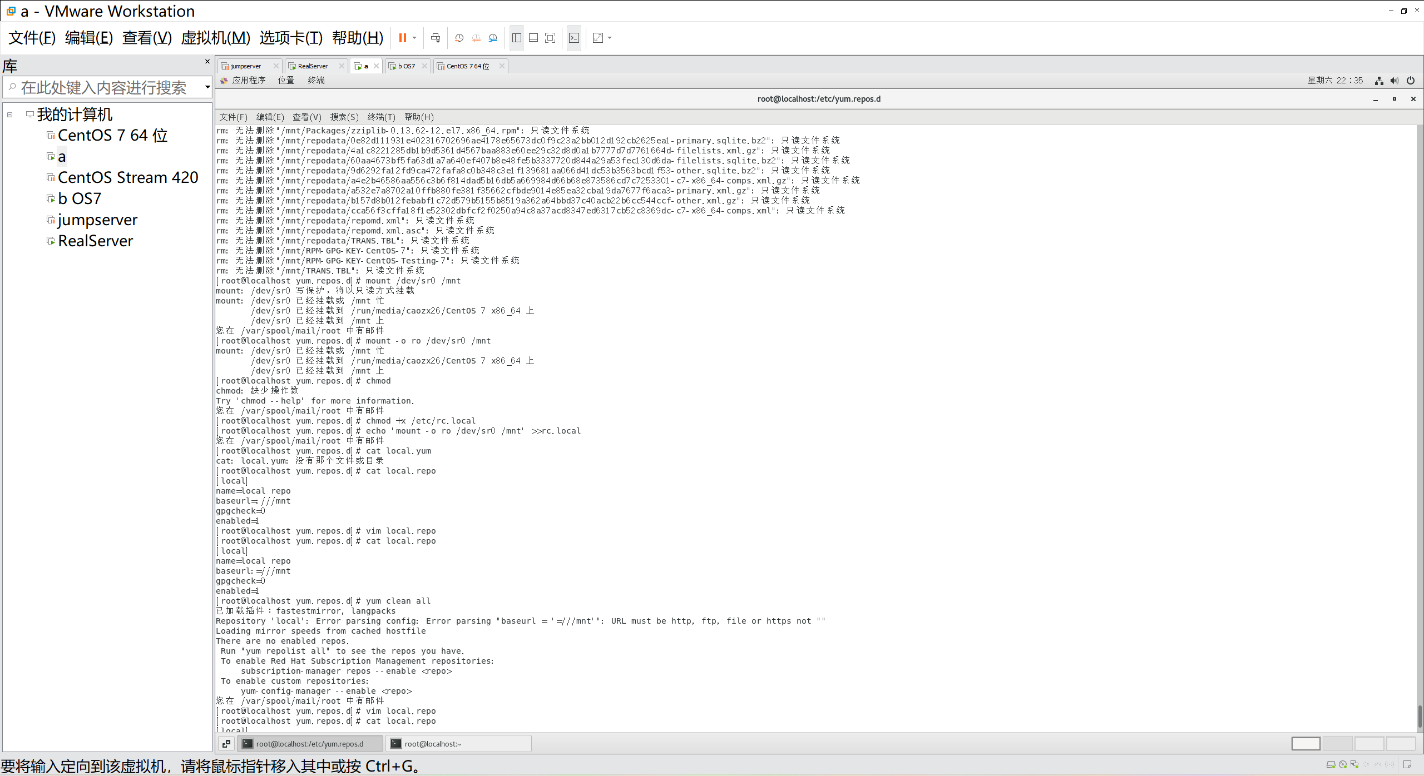Viewport: 1424px width, 776px height.
Task: Enter full screen mode
Action: (550, 38)
